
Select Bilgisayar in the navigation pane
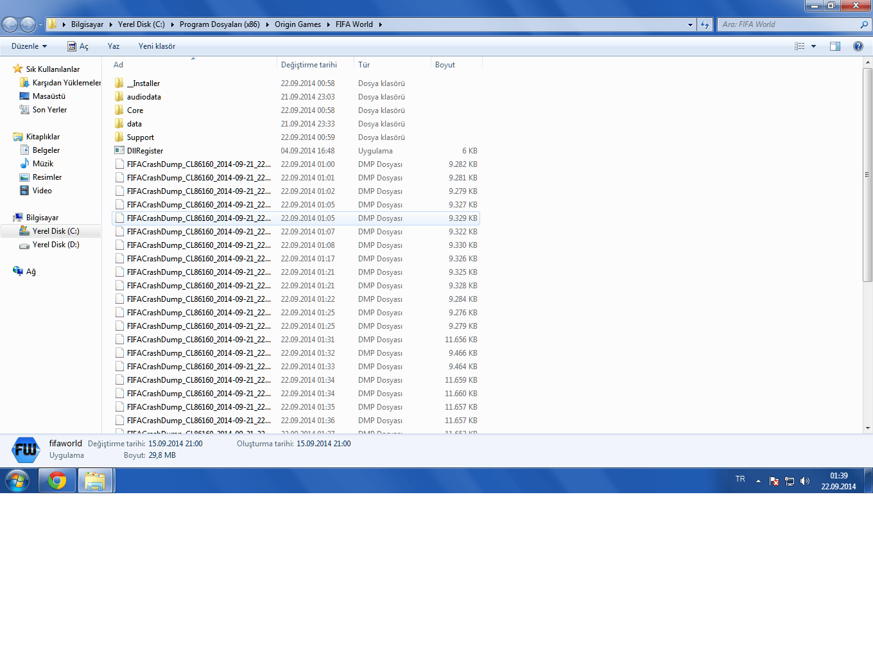[42, 218]
